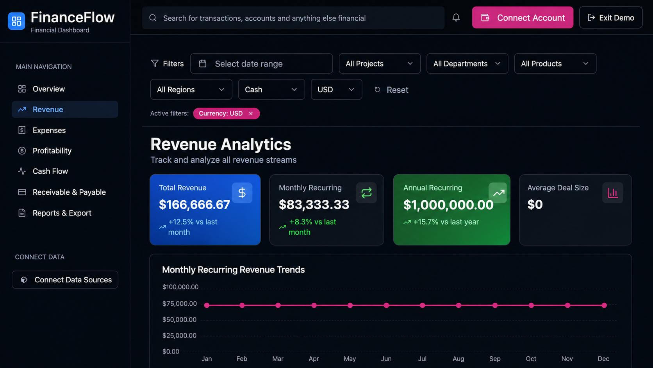Click the Revenue trend icon in sidebar
Screen dimensions: 653x368
[22, 110]
